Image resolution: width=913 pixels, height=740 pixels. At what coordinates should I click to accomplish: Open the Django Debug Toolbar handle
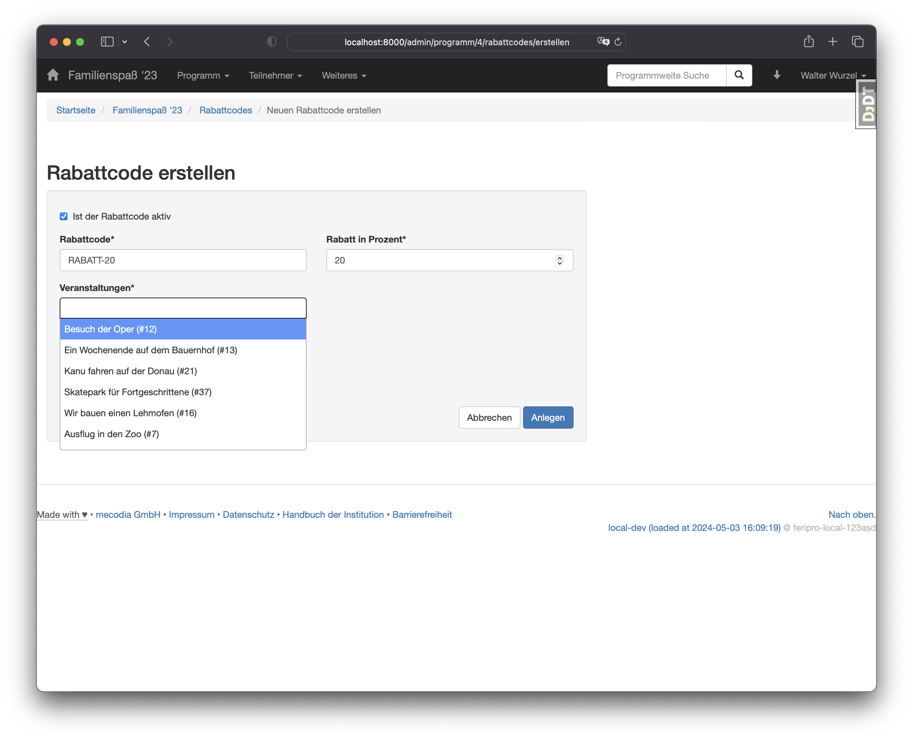pyautogui.click(x=867, y=104)
